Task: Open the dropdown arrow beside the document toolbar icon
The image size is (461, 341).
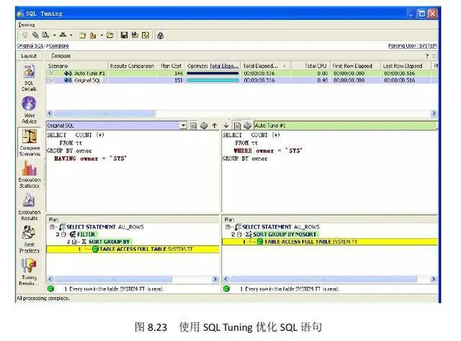Action: coord(55,35)
